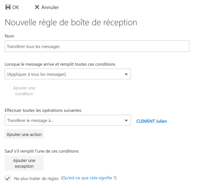
Task: Expand the action dropdown arrow
Action: (126, 120)
